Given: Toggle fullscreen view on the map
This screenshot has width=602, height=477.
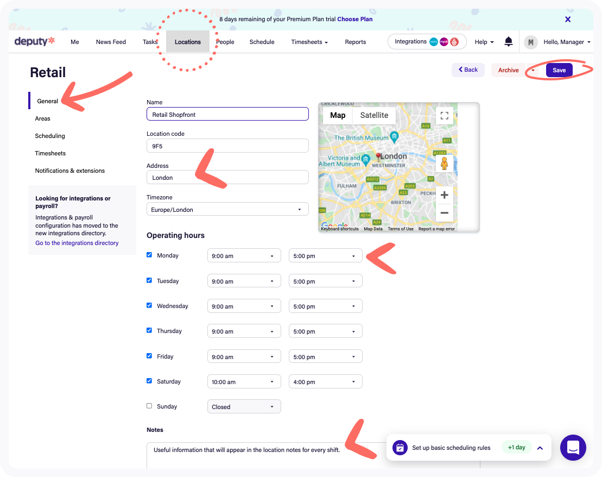Looking at the screenshot, I should (x=444, y=115).
